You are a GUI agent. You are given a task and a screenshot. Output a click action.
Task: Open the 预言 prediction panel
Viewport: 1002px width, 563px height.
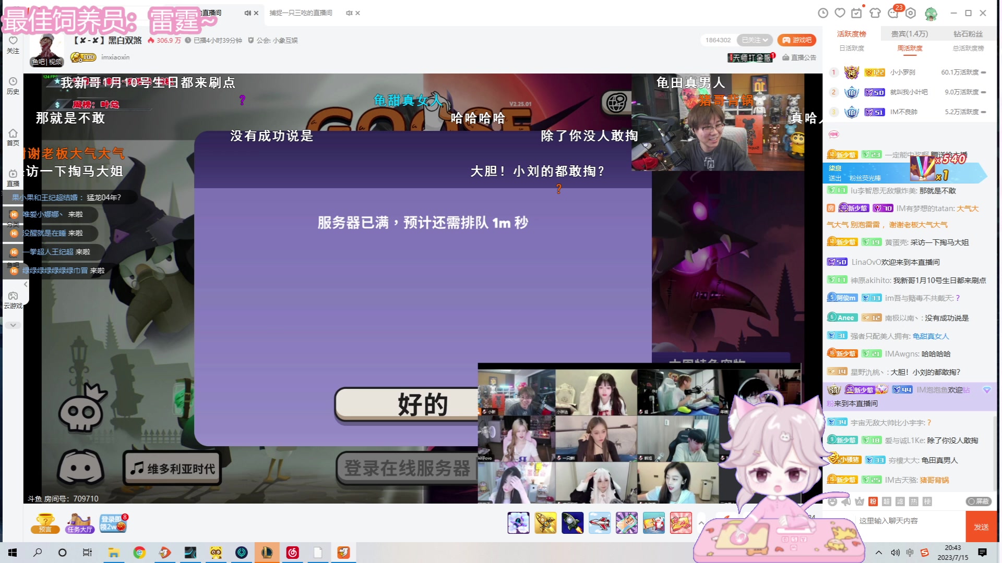(x=45, y=524)
